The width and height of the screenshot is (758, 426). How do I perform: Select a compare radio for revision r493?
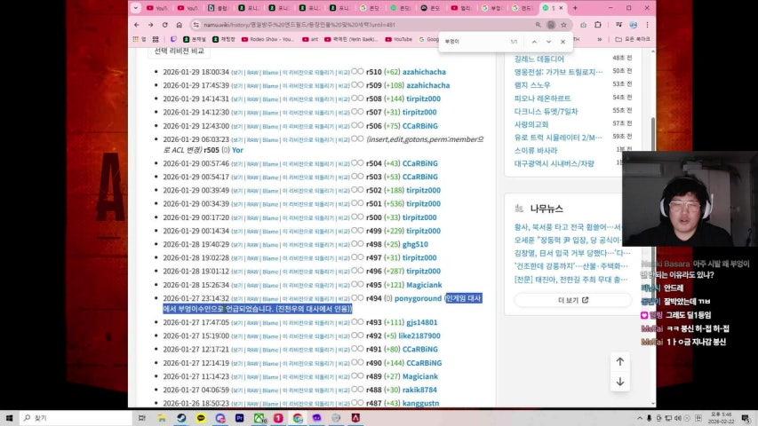(x=354, y=322)
